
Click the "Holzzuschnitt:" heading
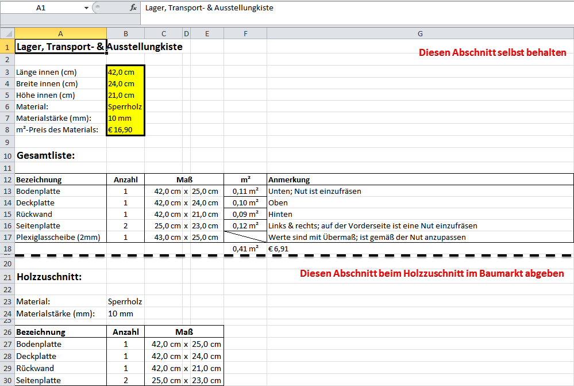coord(49,277)
